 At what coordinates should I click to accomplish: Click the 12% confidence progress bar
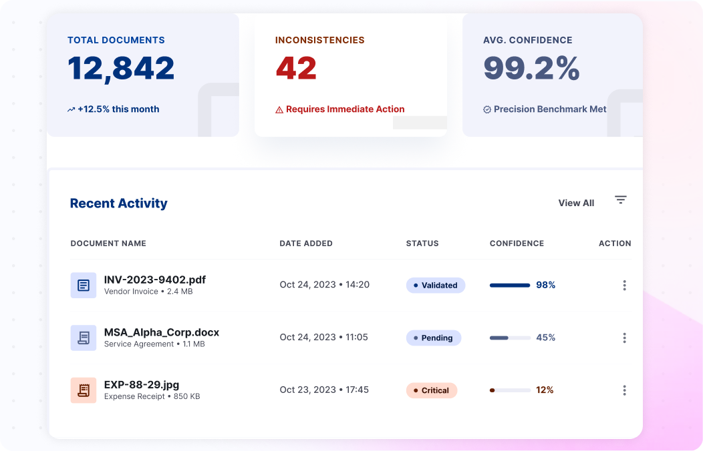tap(511, 390)
